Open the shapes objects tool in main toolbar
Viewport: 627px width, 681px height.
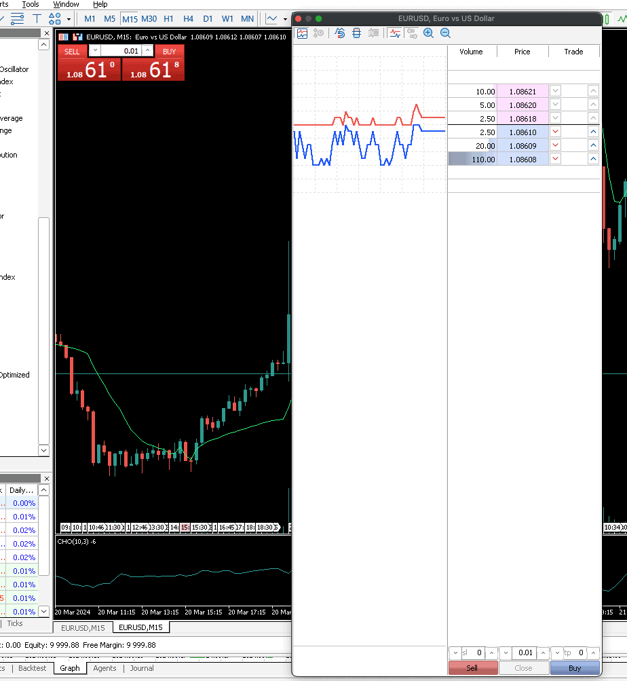point(55,19)
